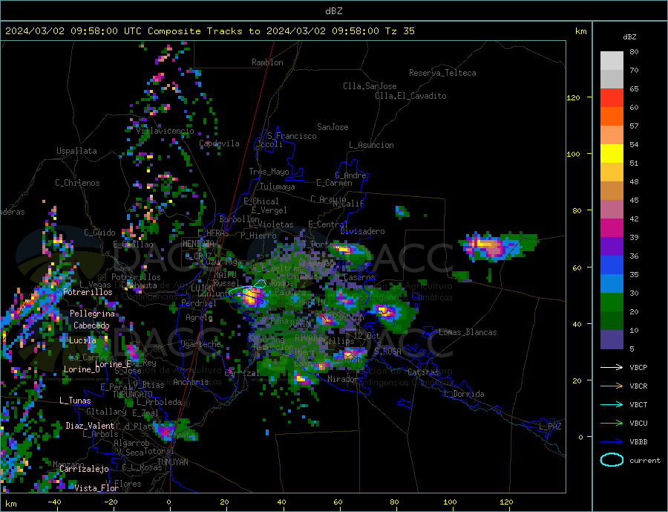The width and height of the screenshot is (668, 512).
Task: Click the 'current' legend label
Action: click(x=645, y=461)
